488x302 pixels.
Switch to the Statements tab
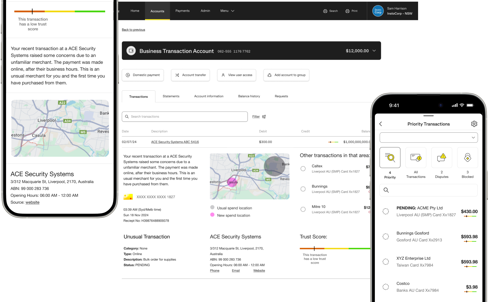point(171,96)
